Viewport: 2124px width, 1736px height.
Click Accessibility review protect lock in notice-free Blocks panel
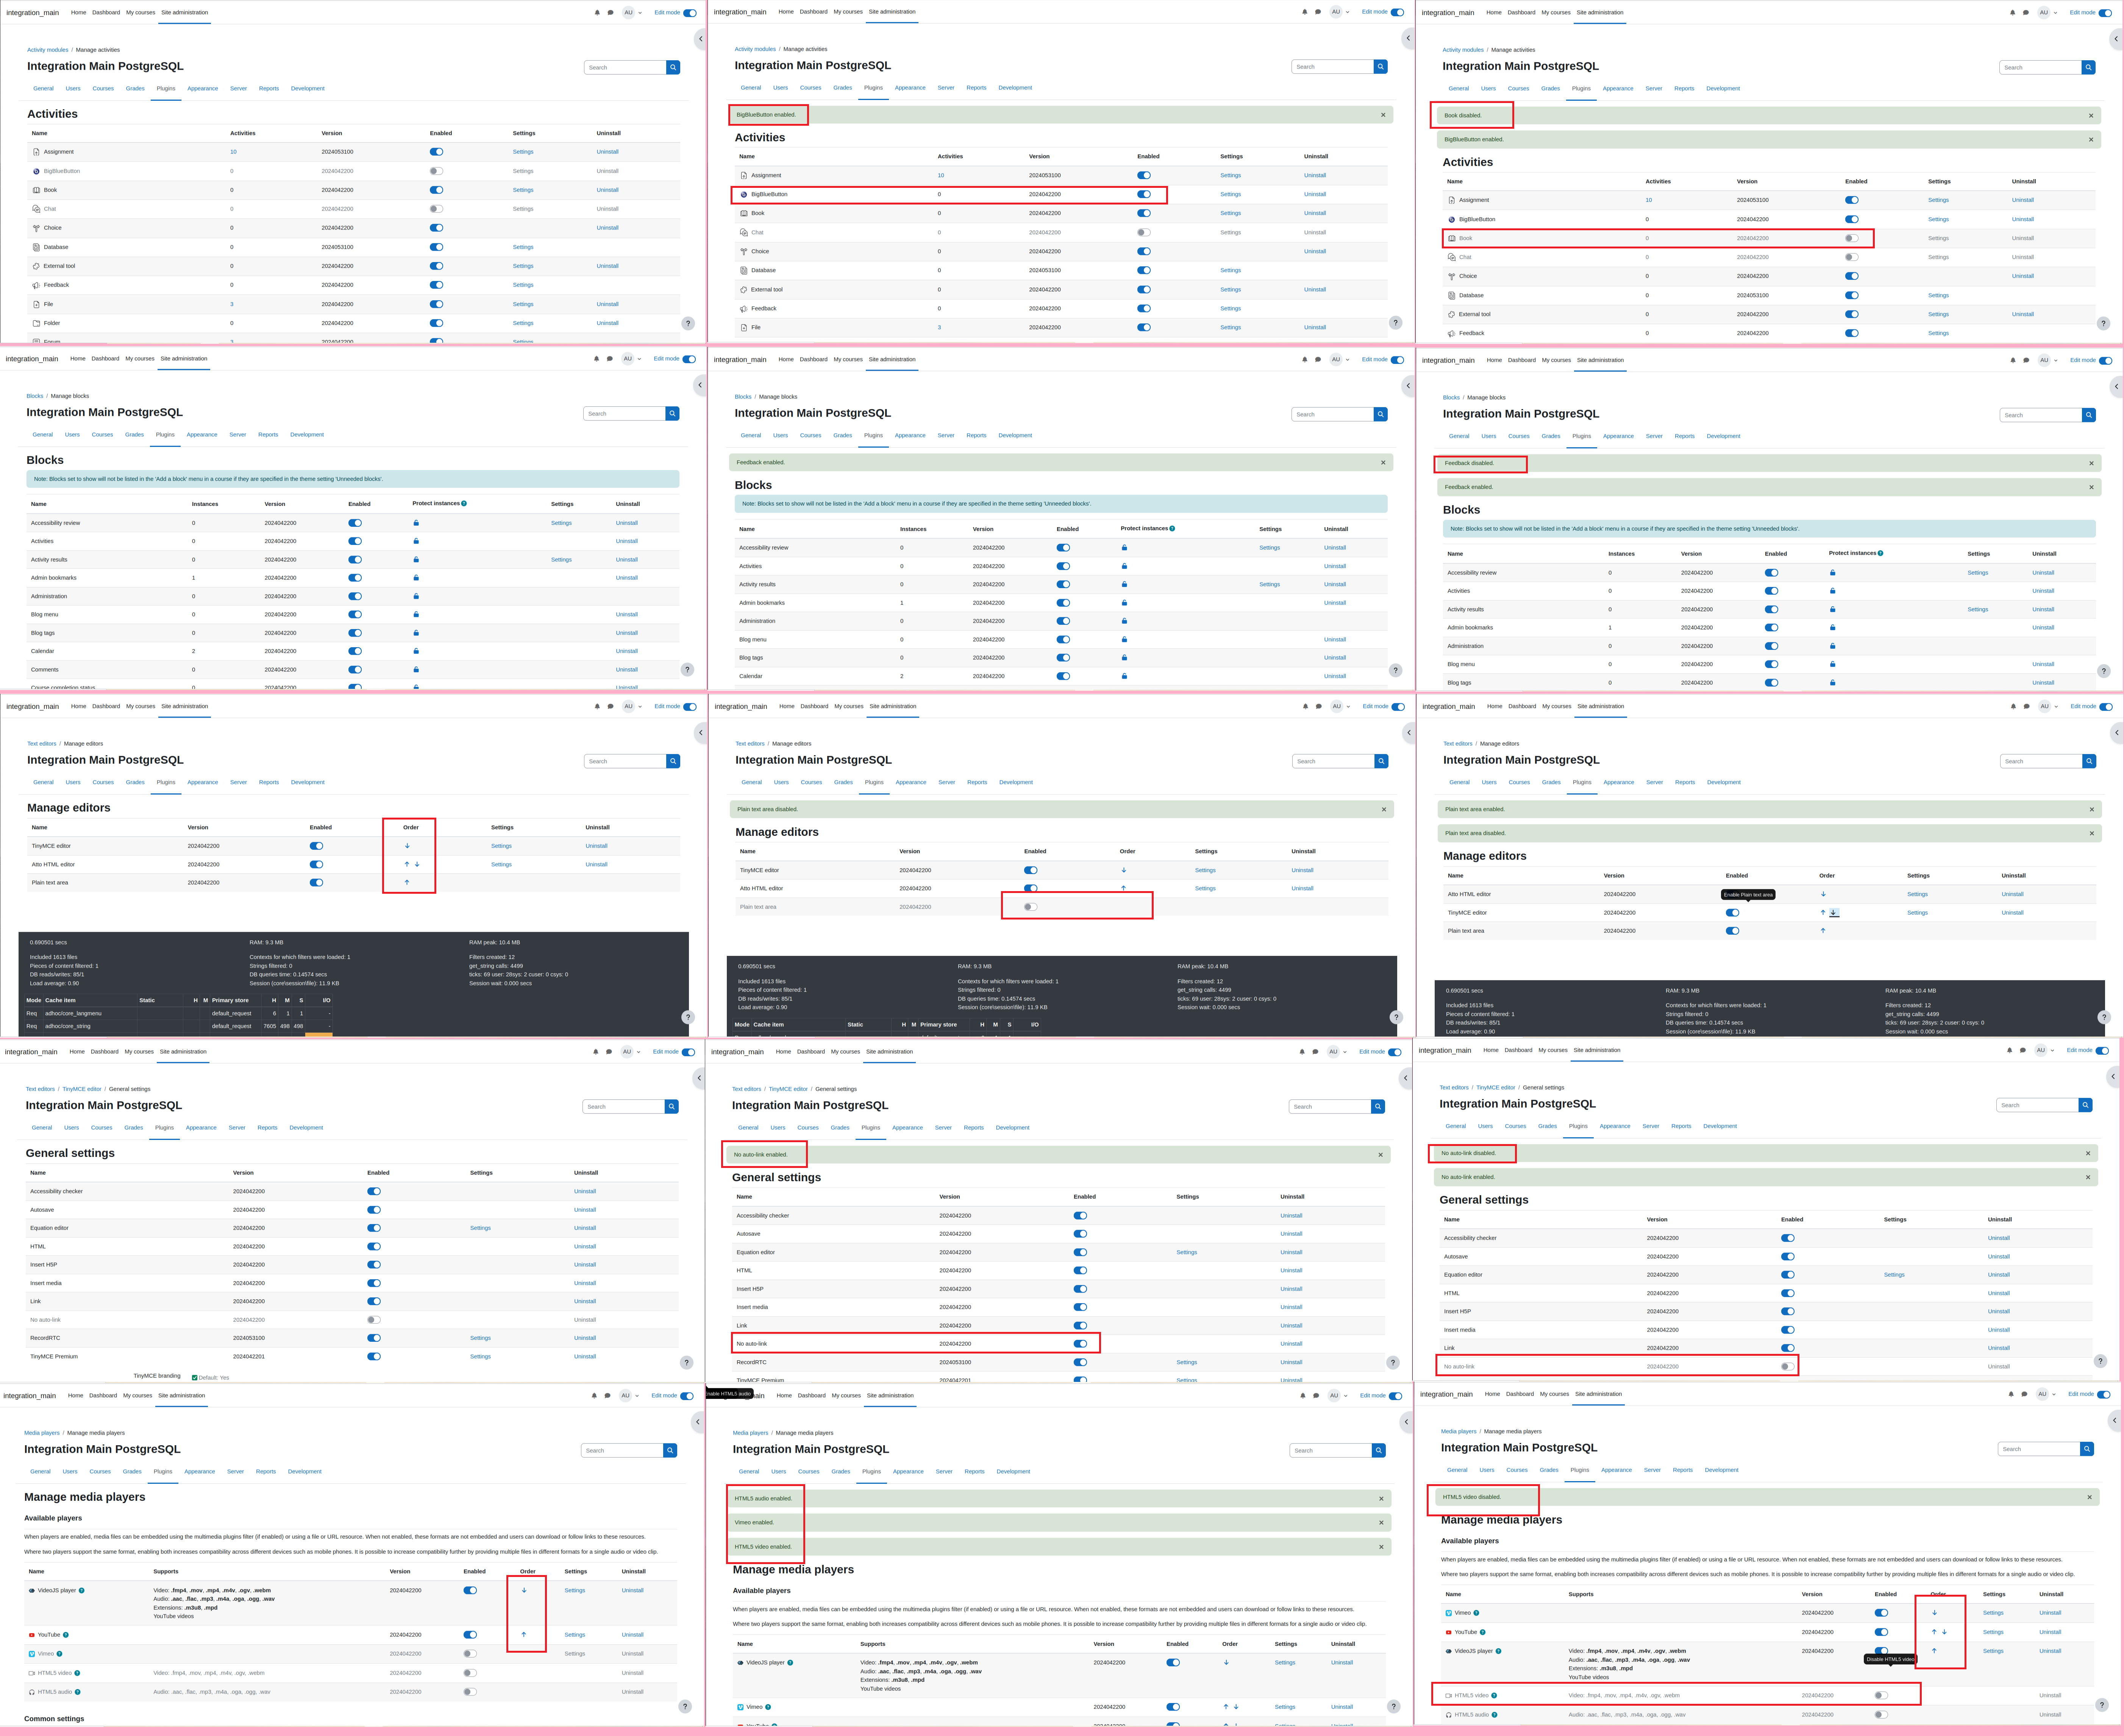coord(416,523)
